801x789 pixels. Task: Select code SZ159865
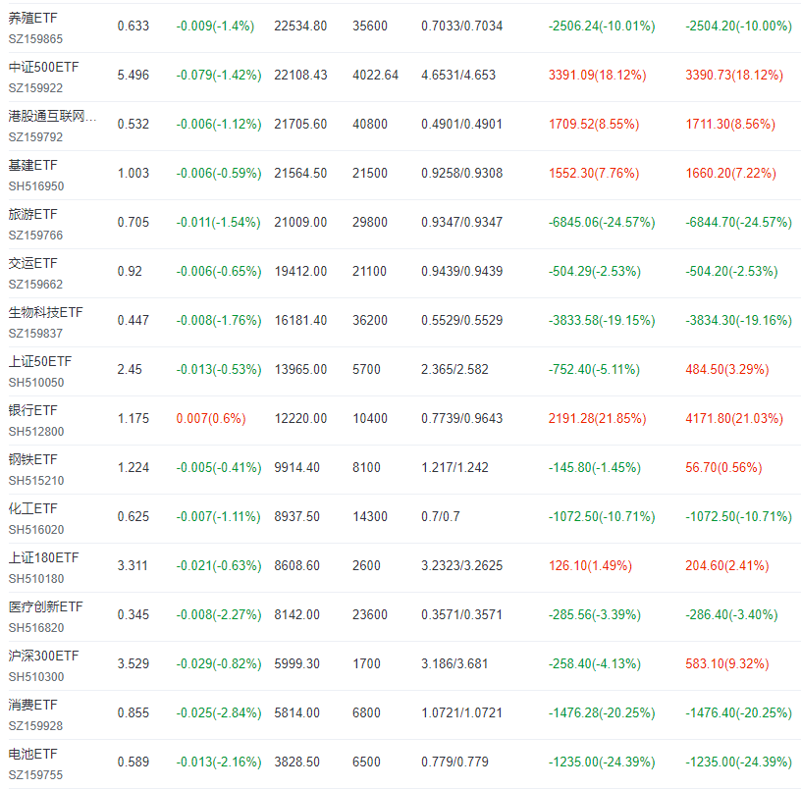click(35, 39)
